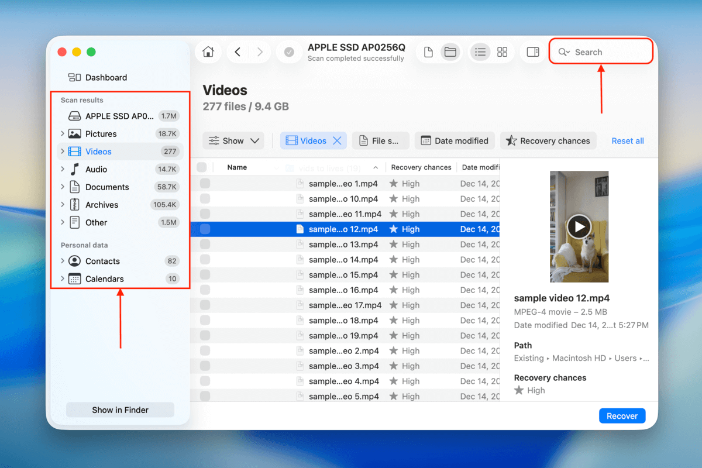702x468 pixels.
Task: Enable list view for scan results
Action: coord(480,51)
